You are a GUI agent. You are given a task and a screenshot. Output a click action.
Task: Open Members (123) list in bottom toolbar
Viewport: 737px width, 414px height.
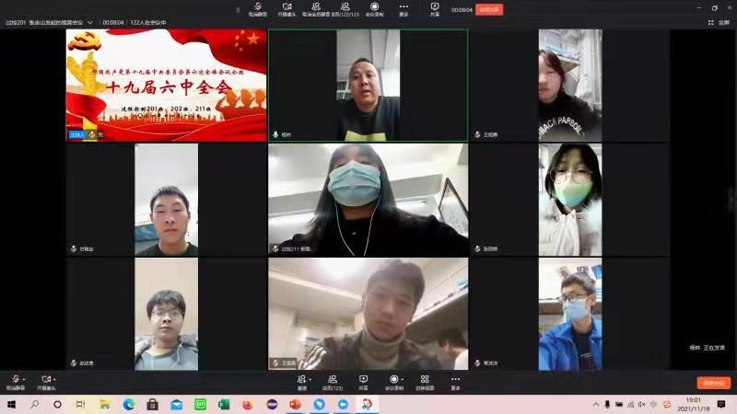pos(333,380)
